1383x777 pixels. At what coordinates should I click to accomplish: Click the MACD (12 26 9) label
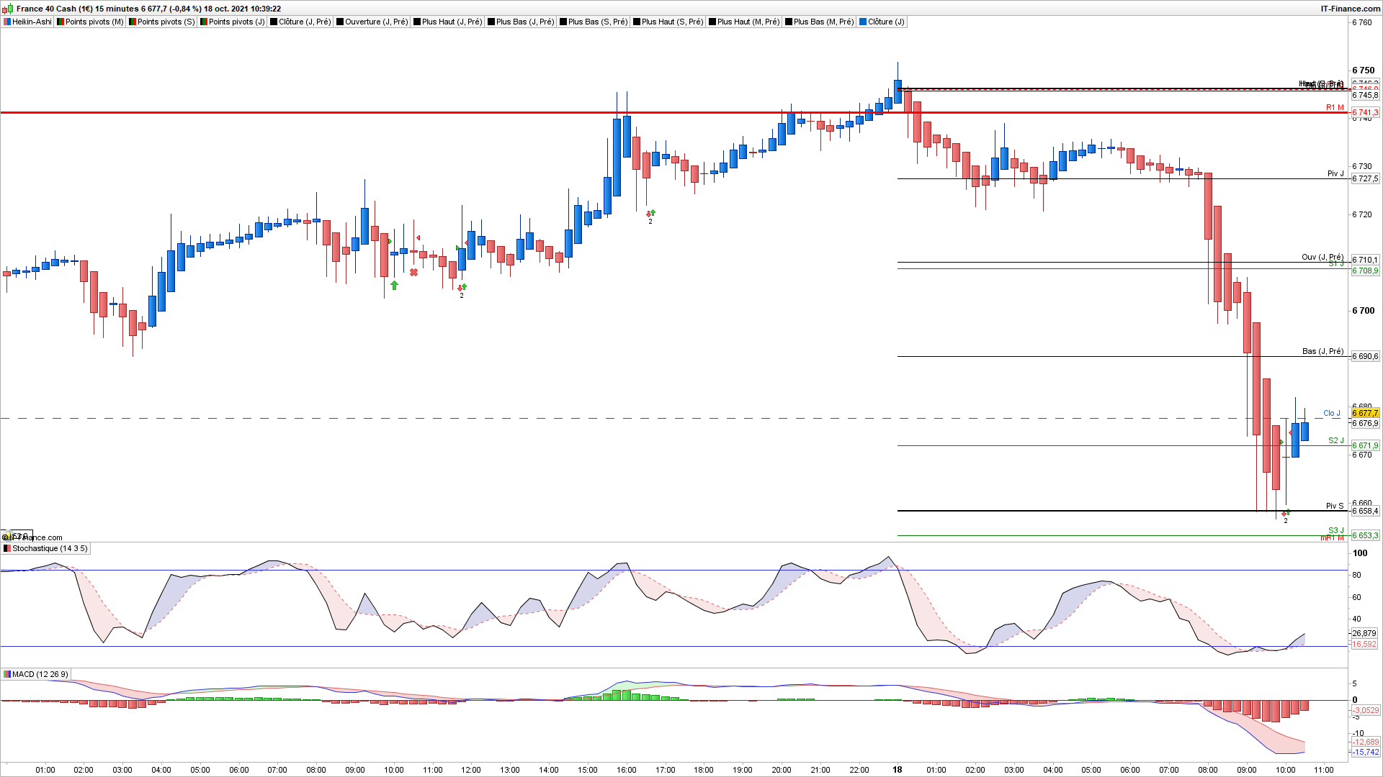pos(40,674)
